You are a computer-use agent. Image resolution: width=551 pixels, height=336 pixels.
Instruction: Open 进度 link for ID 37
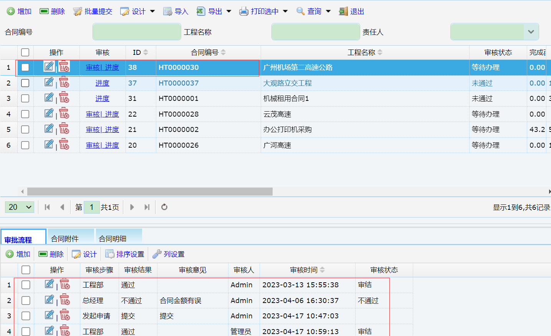pyautogui.click(x=103, y=83)
